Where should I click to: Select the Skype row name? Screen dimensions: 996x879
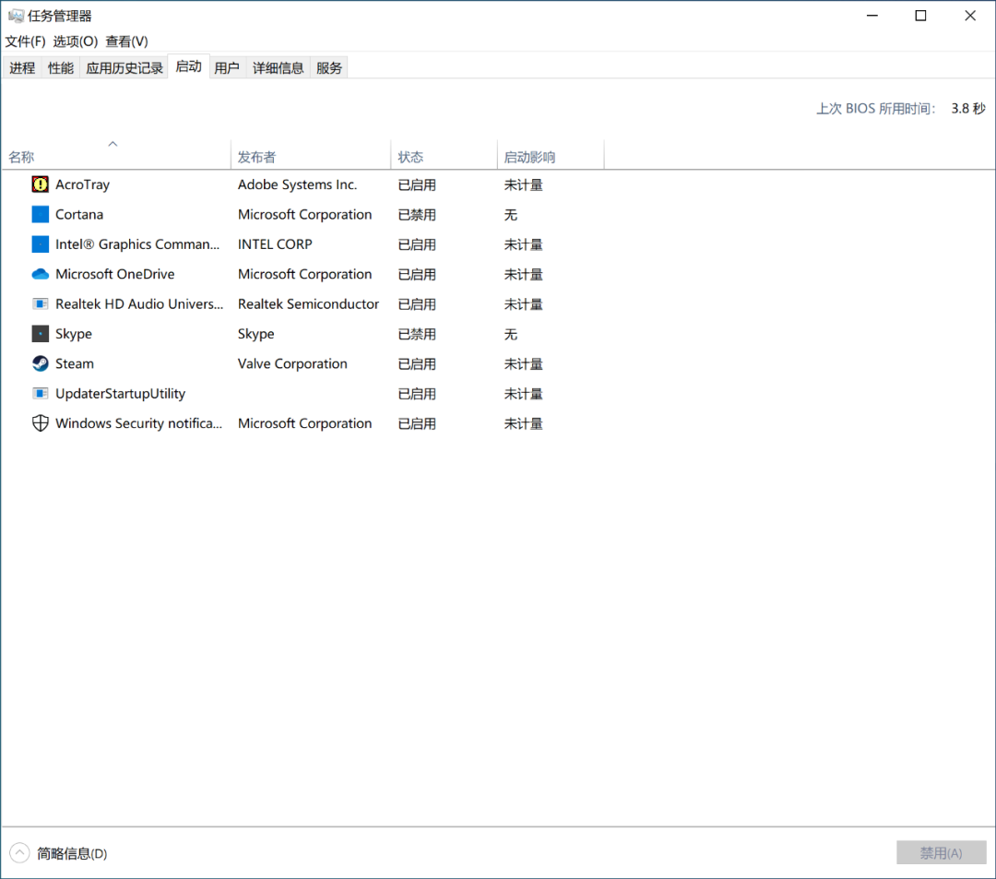tap(74, 334)
